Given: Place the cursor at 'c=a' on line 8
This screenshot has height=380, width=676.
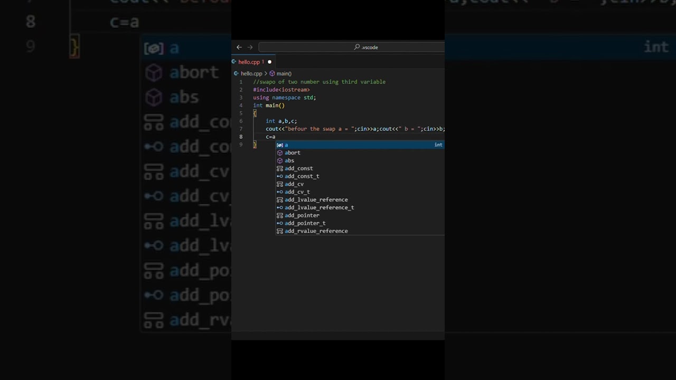Looking at the screenshot, I should (x=270, y=137).
